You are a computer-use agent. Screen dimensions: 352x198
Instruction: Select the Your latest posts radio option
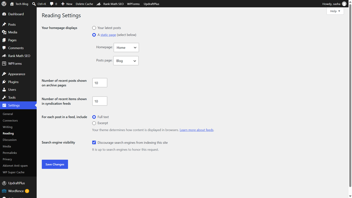click(x=94, y=28)
